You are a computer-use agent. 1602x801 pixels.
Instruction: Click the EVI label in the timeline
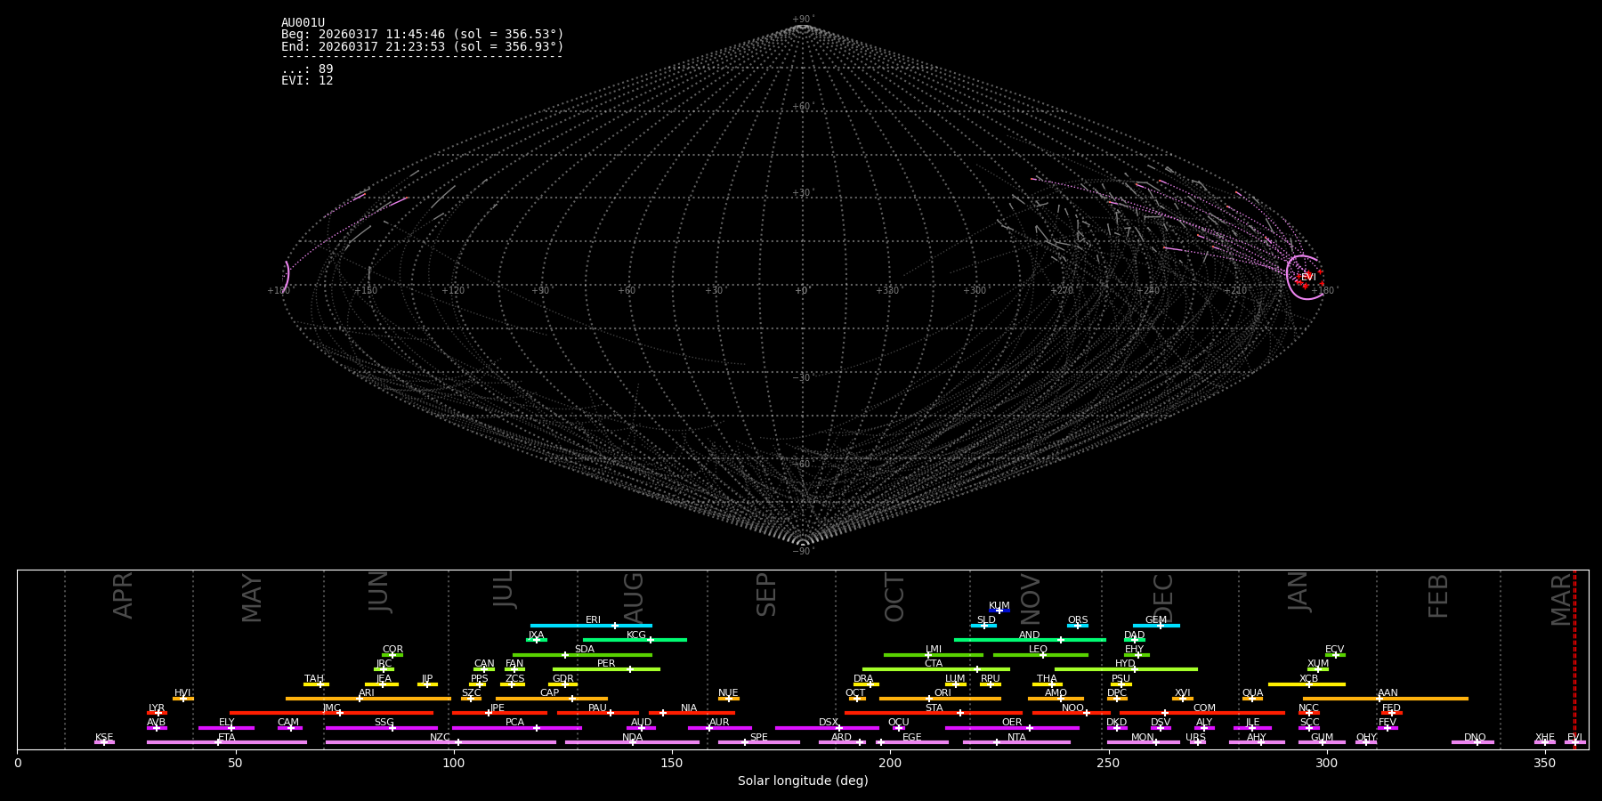[1574, 738]
